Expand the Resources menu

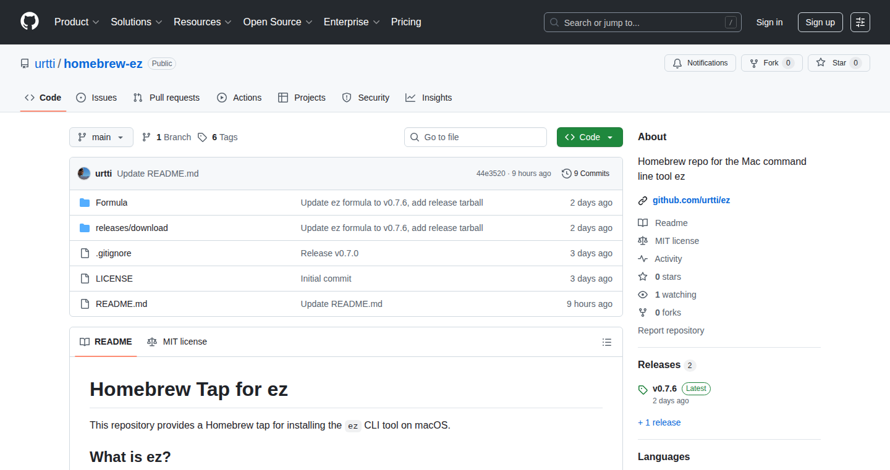pyautogui.click(x=202, y=22)
